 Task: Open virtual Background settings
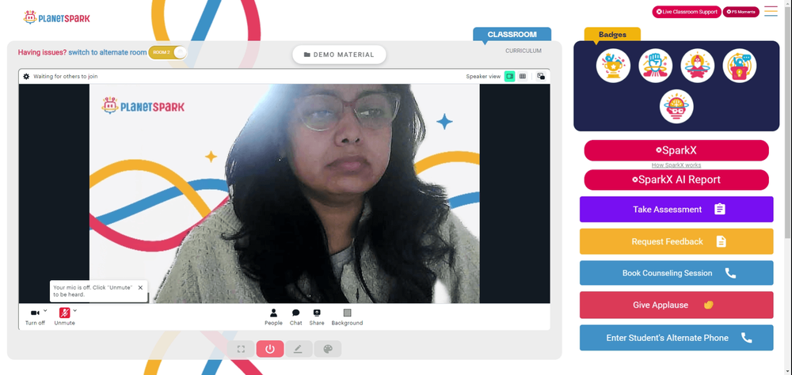pyautogui.click(x=347, y=317)
